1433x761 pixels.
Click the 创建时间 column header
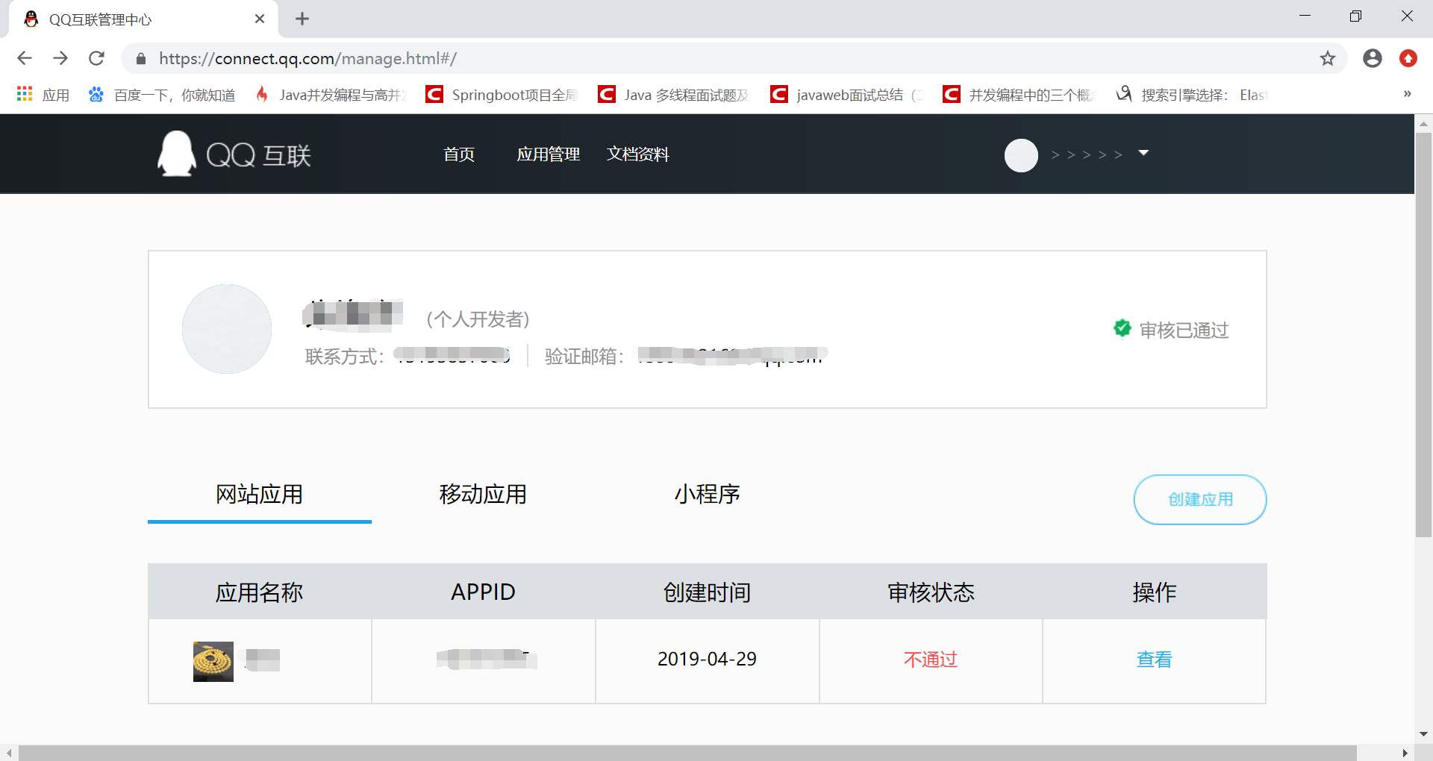[x=707, y=592]
